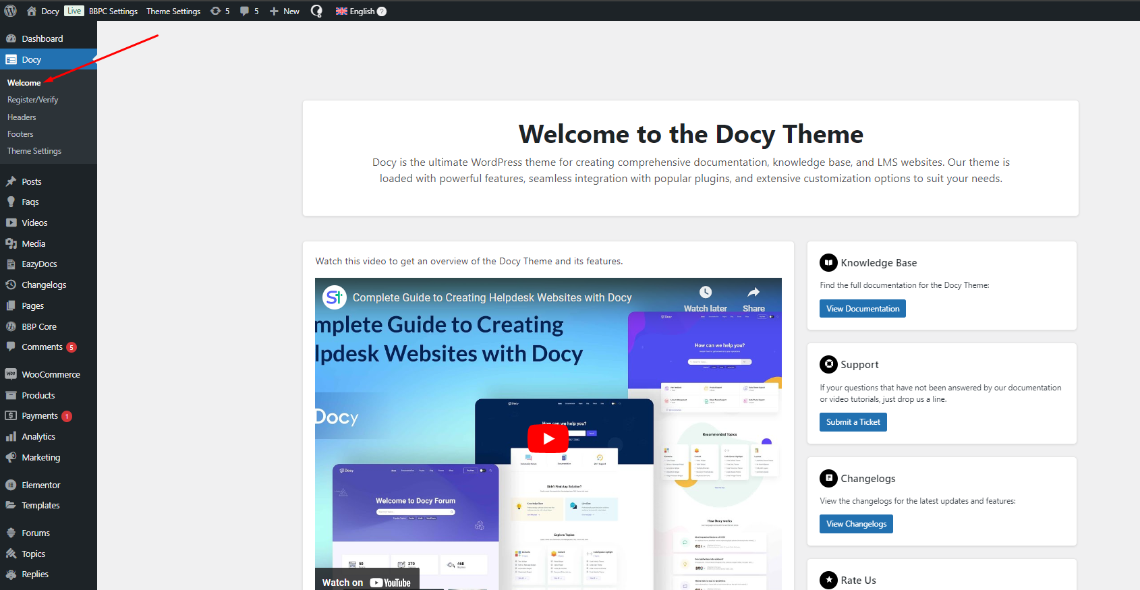Open Theme Settings in the top admin bar

point(173,11)
